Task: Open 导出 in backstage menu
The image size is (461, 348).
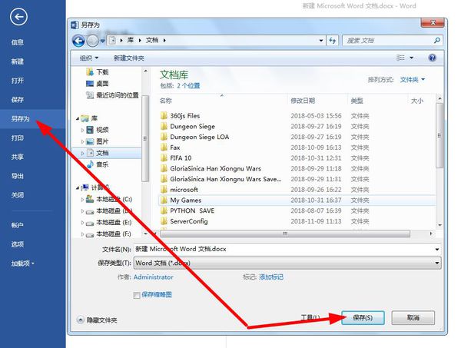Action: pyautogui.click(x=18, y=176)
